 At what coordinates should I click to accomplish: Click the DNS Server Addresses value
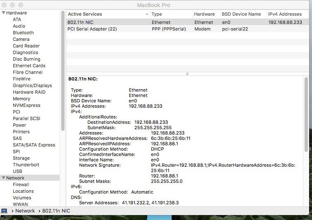pos(150,203)
